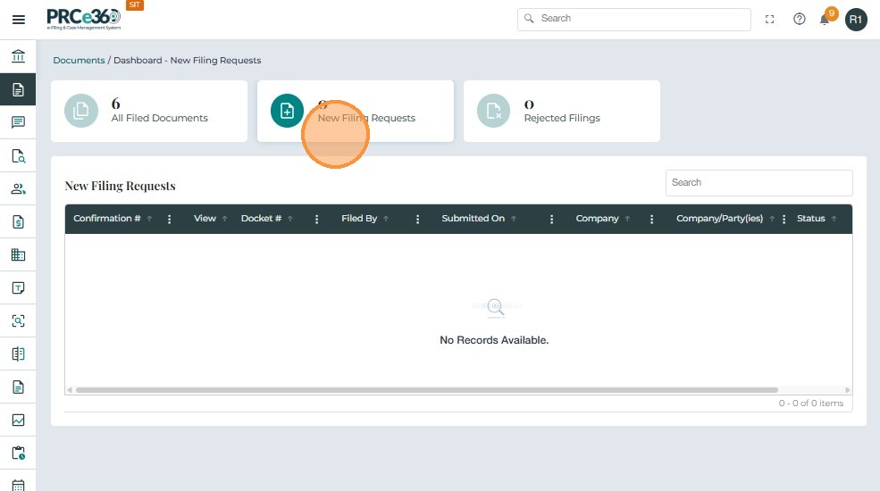The image size is (880, 491).
Task: Open the clipboard clock sidebar icon
Action: (x=18, y=453)
